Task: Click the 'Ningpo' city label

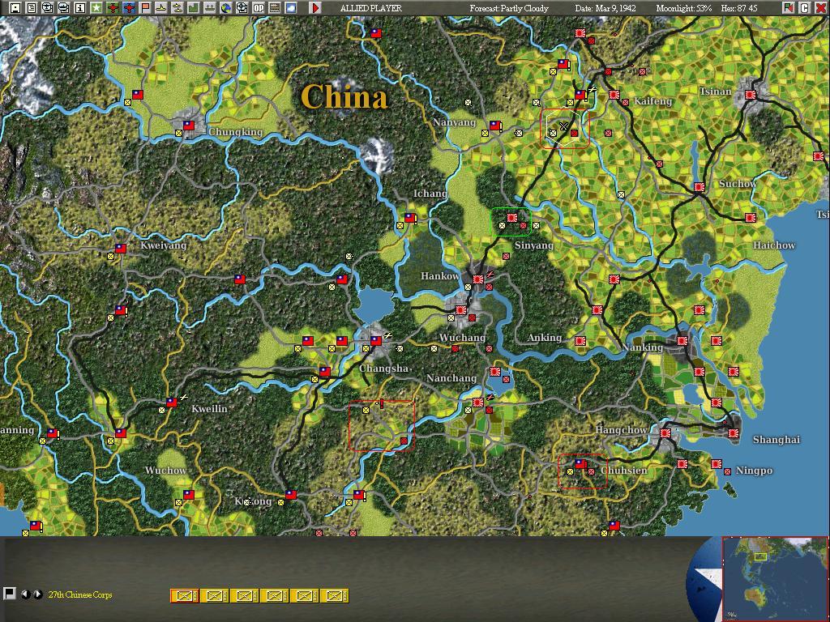Action: point(754,471)
